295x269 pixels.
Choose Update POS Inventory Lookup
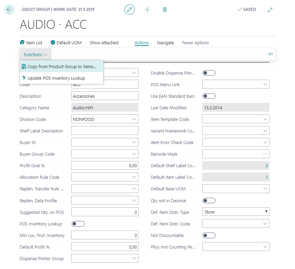pyautogui.click(x=56, y=78)
